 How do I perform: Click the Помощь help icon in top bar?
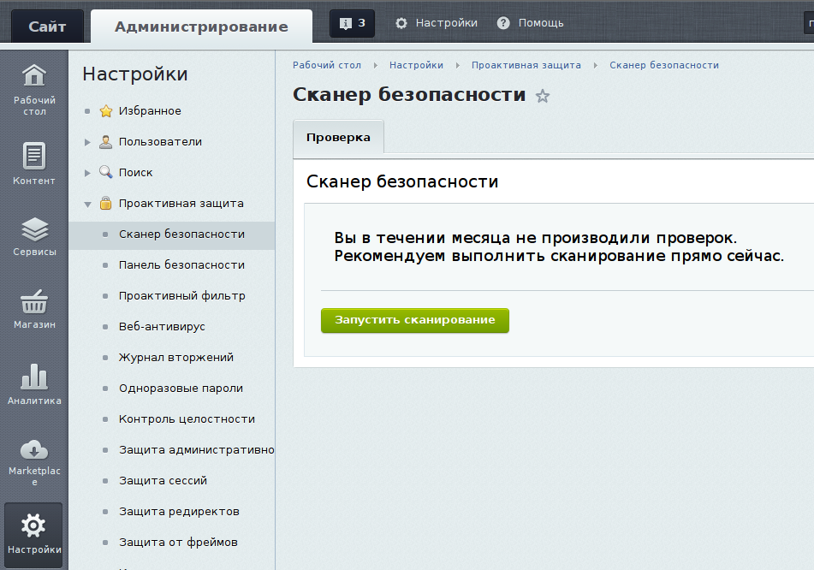pos(503,24)
